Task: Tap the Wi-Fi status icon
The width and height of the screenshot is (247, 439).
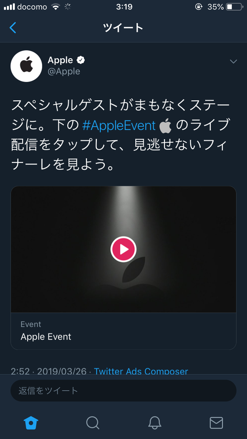Action: [56, 7]
